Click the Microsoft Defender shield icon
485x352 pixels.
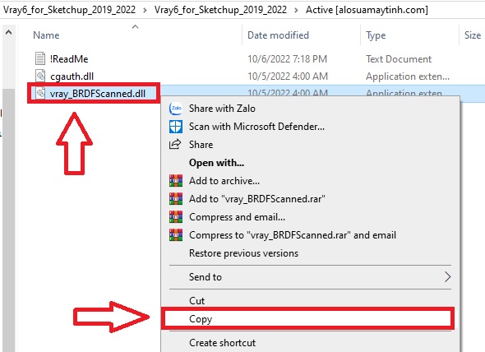click(176, 127)
